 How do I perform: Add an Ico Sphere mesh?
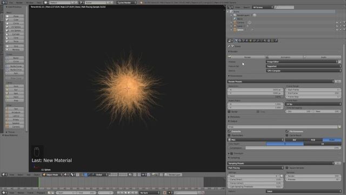click(x=15, y=30)
